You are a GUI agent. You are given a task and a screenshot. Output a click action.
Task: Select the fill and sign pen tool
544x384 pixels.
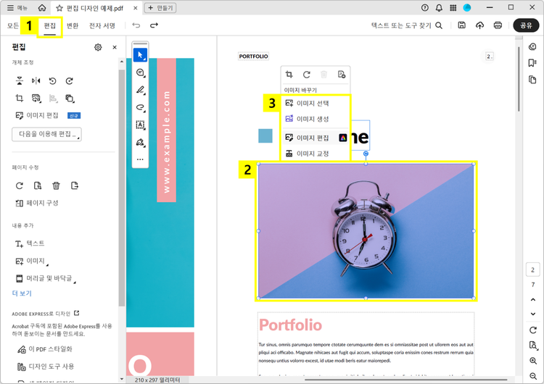(x=140, y=142)
